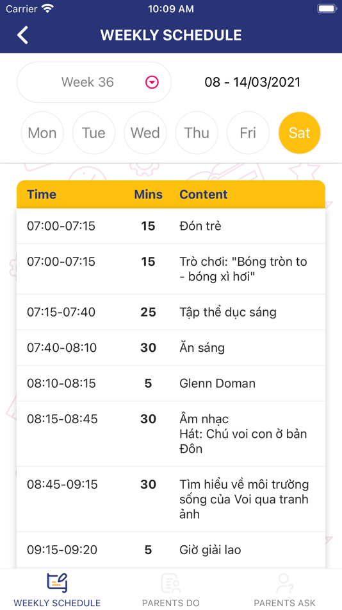Select the highlighted Sat day button
Image resolution: width=342 pixels, height=610 pixels.
point(300,133)
